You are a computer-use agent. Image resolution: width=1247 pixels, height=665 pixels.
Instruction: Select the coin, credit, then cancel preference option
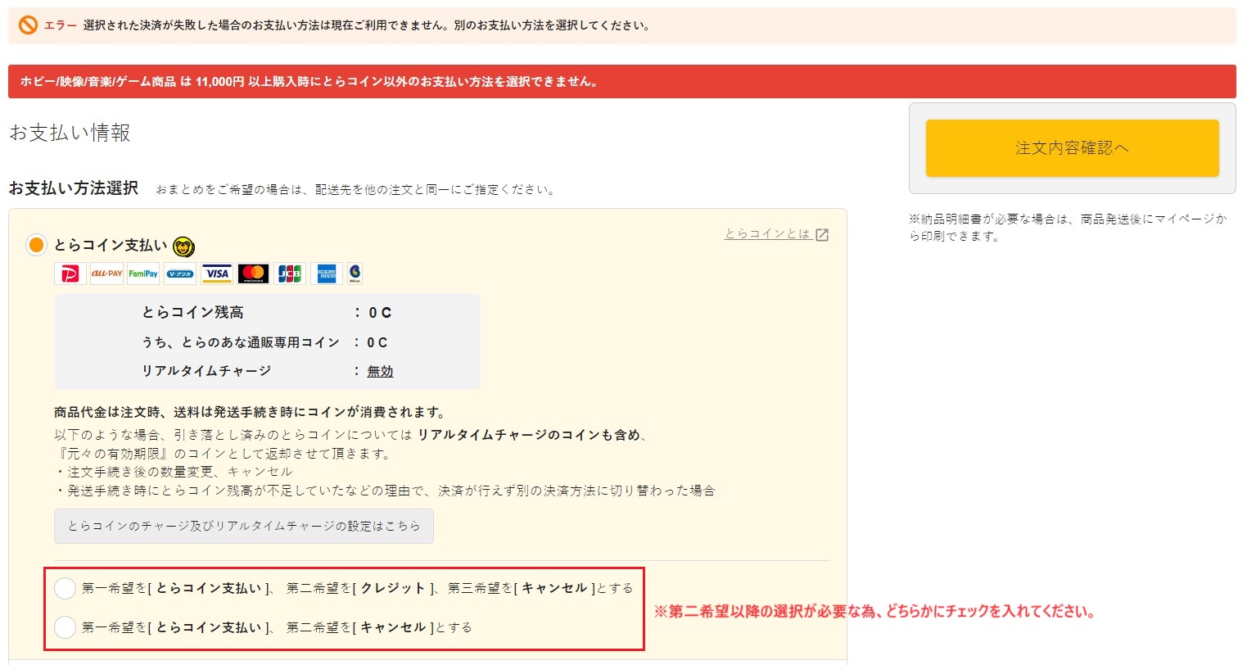tap(65, 588)
